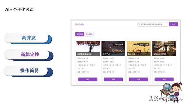Viewport: 186px width, 104px height.
Task: Click 选课 button under 中国古诗词鉴赏
Action: [x=164, y=79]
